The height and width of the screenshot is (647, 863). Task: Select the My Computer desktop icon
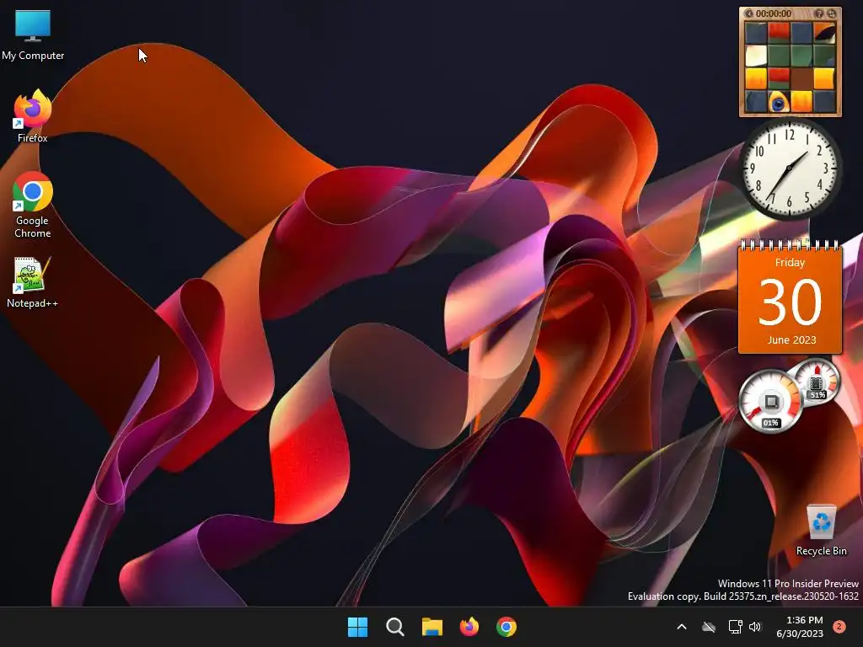coord(33,35)
